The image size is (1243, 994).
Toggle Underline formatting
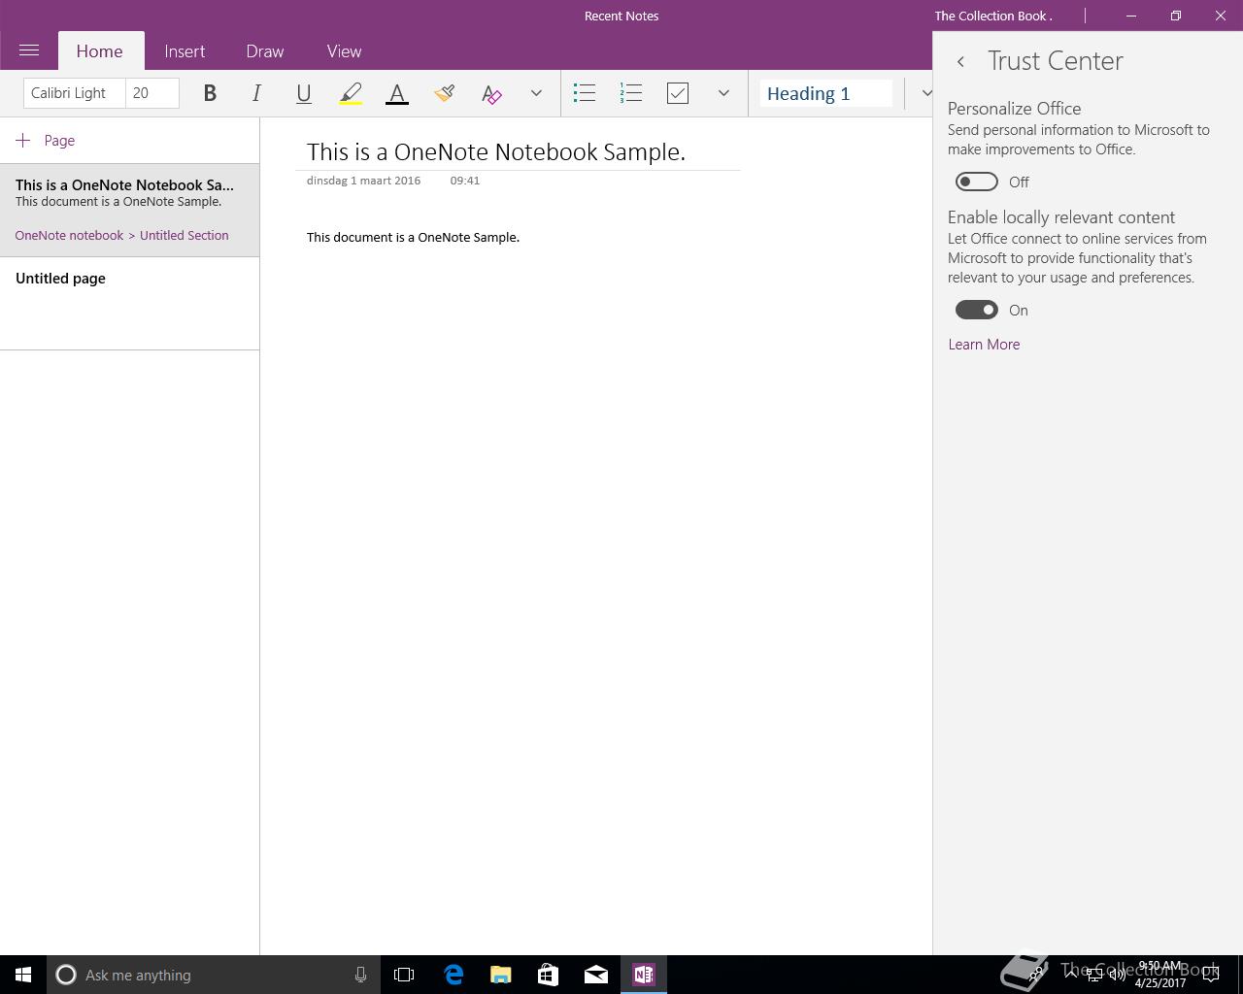coord(303,93)
